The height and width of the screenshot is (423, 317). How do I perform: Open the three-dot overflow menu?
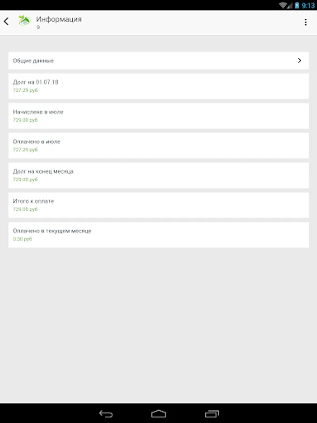306,22
